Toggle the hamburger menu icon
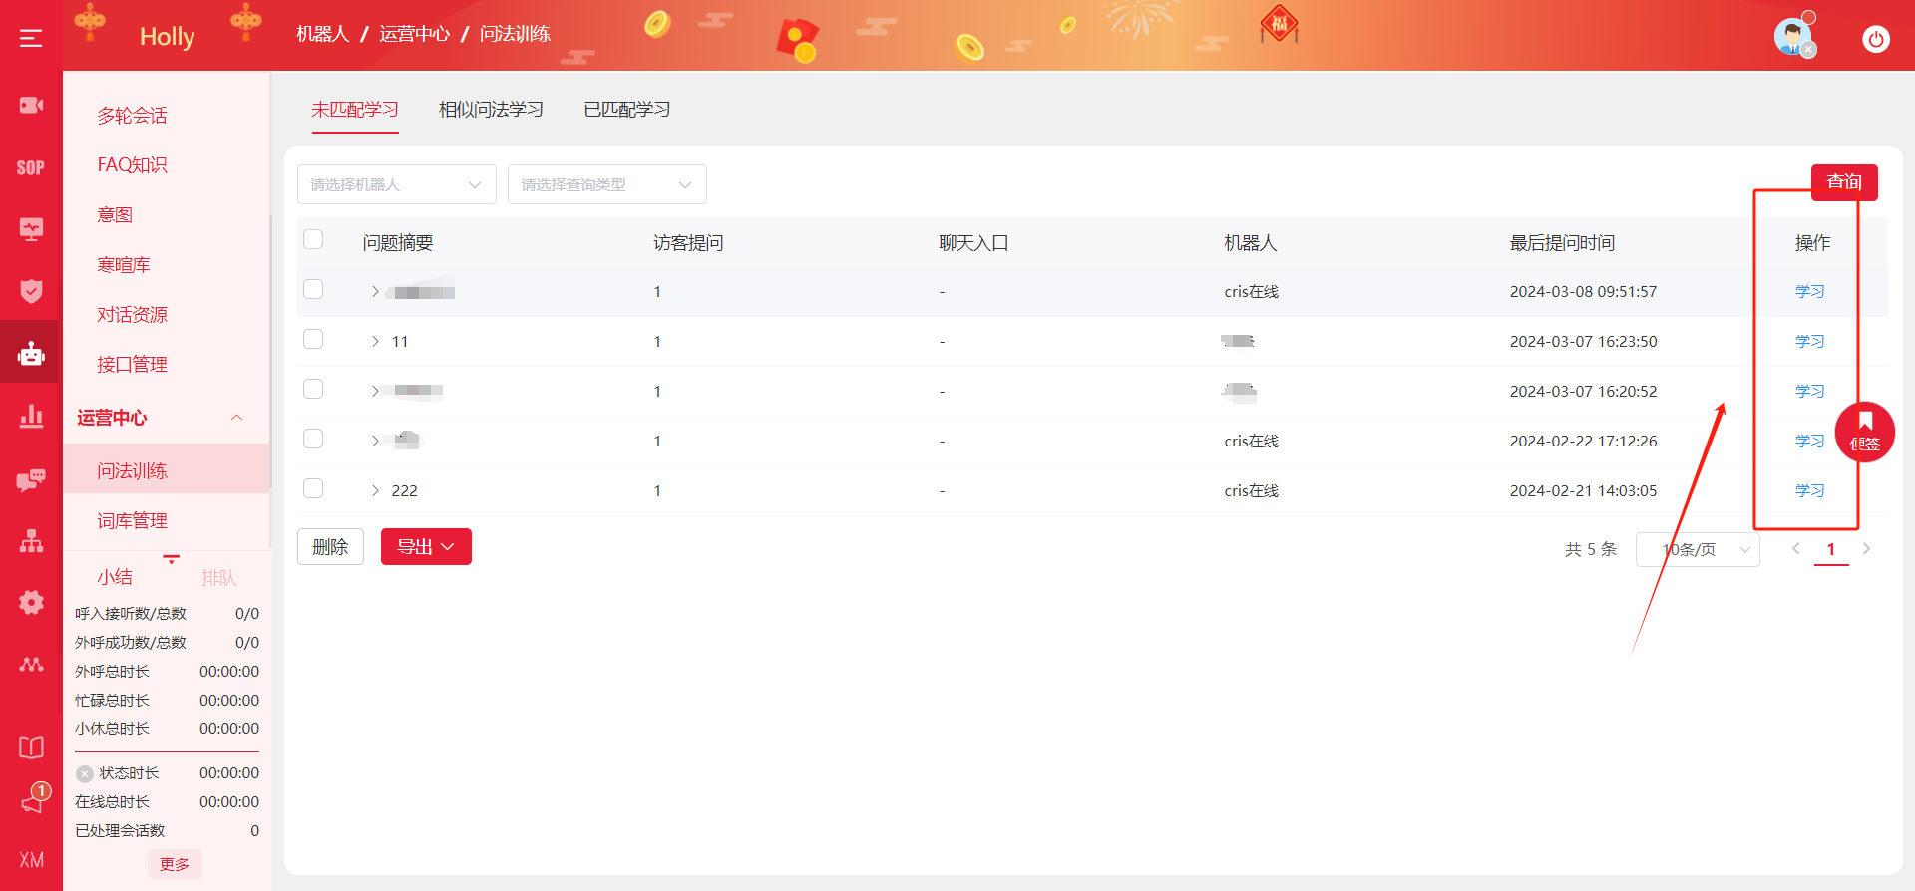This screenshot has height=891, width=1915. (x=31, y=38)
